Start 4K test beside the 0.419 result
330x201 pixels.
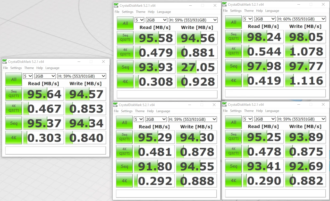[234, 80]
